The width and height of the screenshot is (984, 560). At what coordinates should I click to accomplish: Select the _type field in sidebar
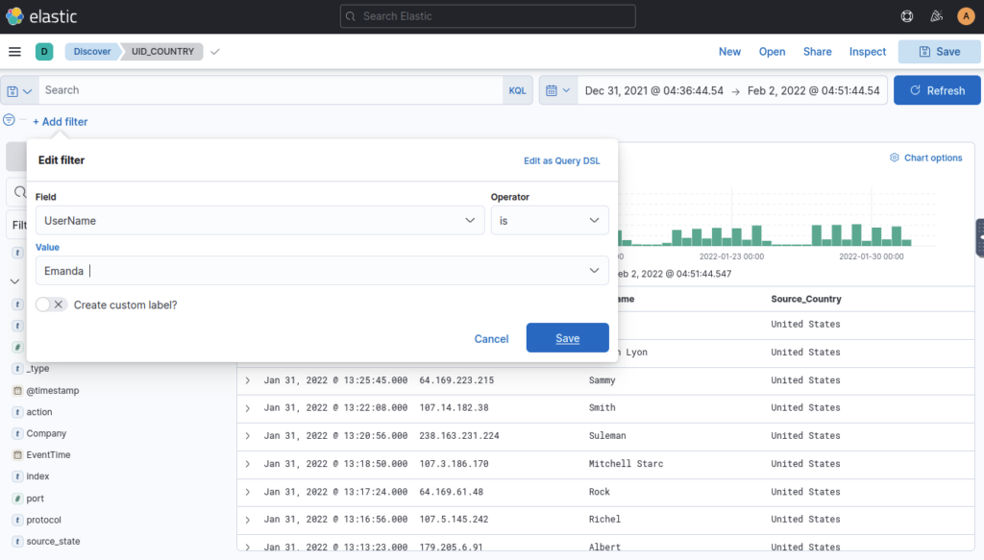tap(37, 369)
